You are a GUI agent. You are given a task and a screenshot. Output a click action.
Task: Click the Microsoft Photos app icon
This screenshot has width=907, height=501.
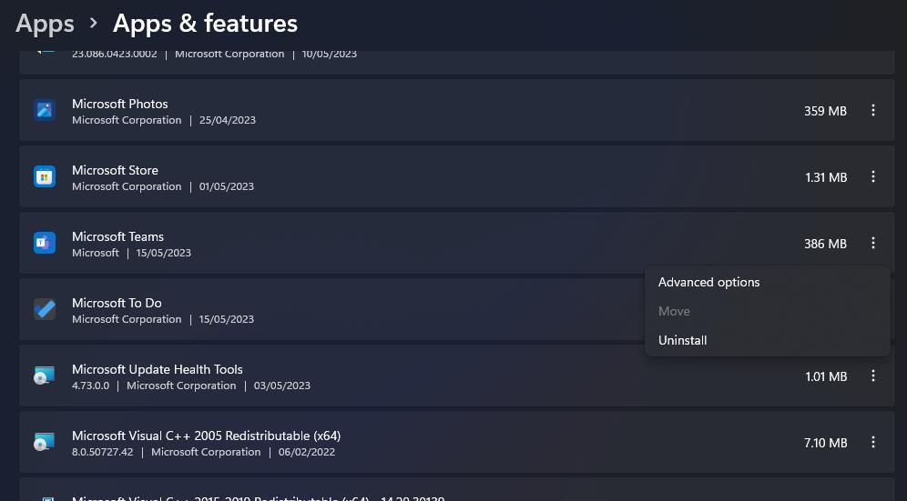tap(45, 110)
